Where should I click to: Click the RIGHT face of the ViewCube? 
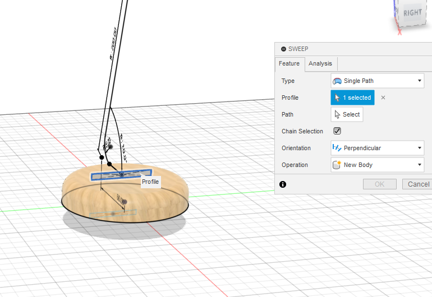pyautogui.click(x=412, y=12)
